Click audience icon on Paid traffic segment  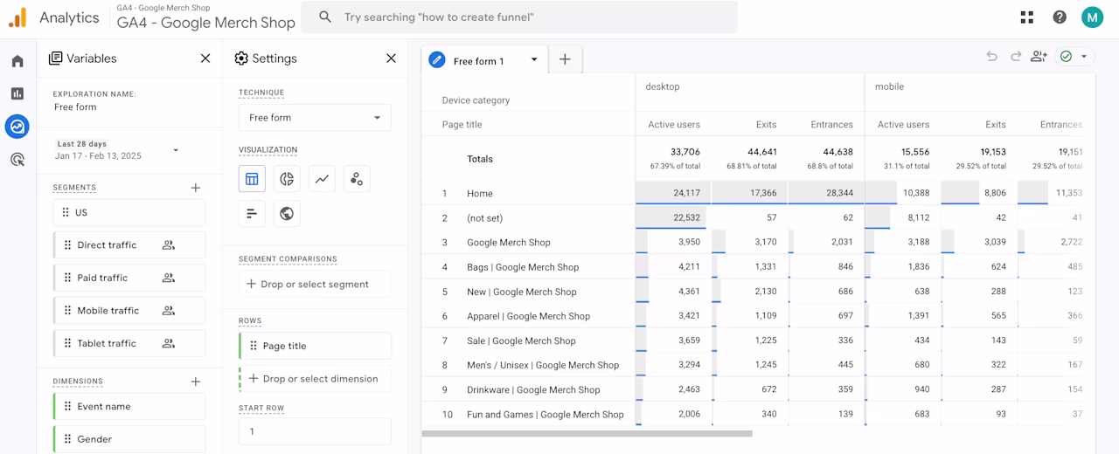[x=169, y=278]
